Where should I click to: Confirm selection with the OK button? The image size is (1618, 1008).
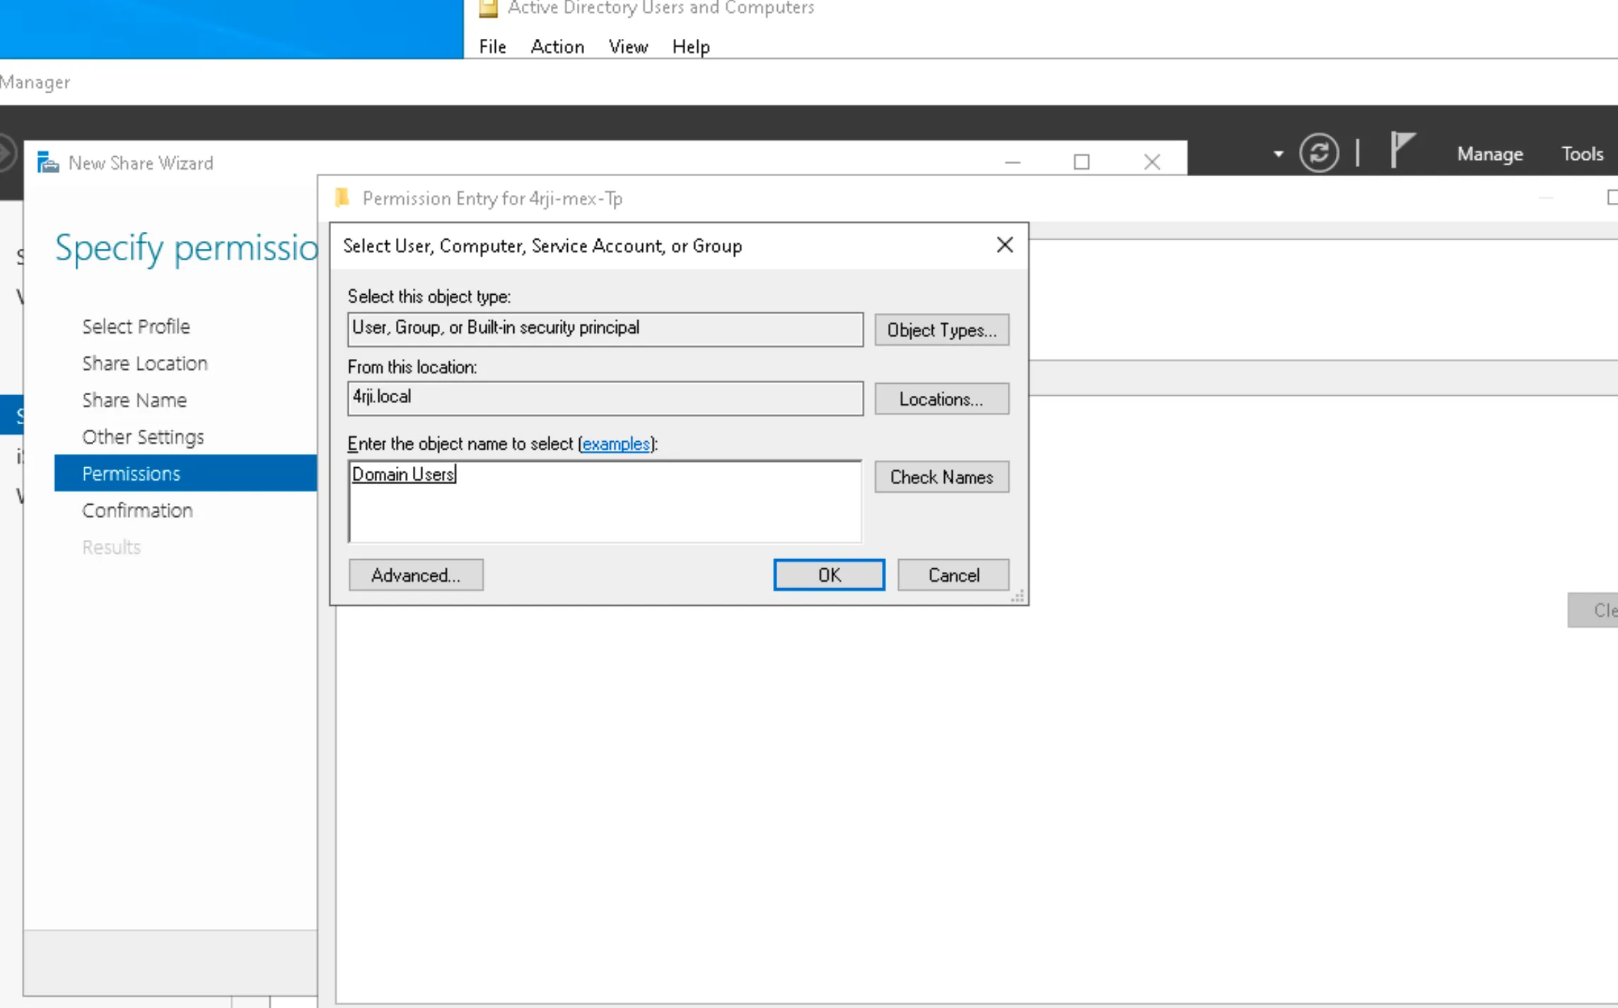(828, 575)
